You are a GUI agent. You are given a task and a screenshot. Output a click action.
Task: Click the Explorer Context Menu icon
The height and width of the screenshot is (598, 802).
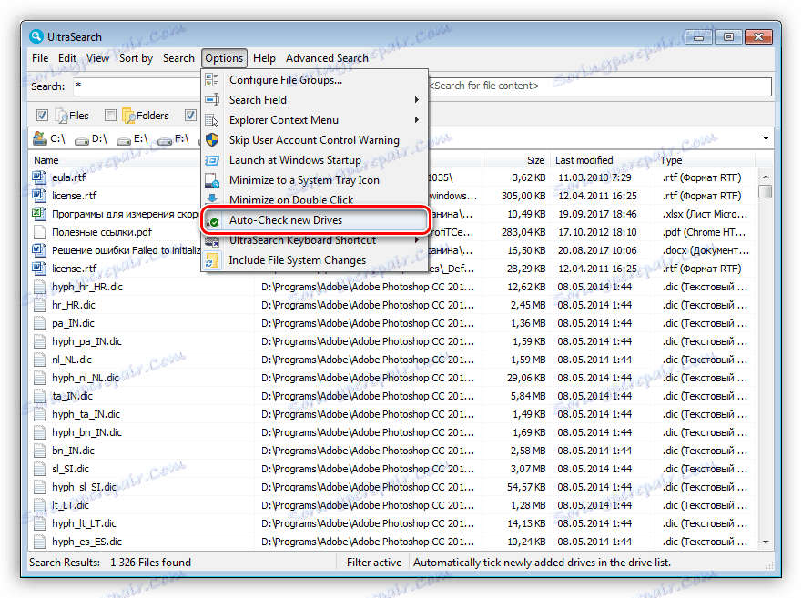coord(212,120)
